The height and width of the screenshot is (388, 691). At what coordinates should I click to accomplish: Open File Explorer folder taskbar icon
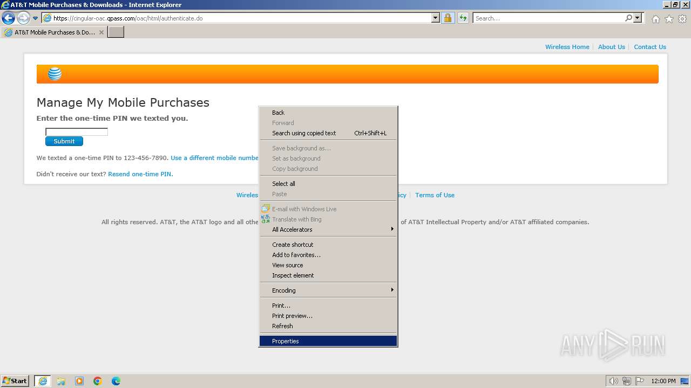[61, 381]
